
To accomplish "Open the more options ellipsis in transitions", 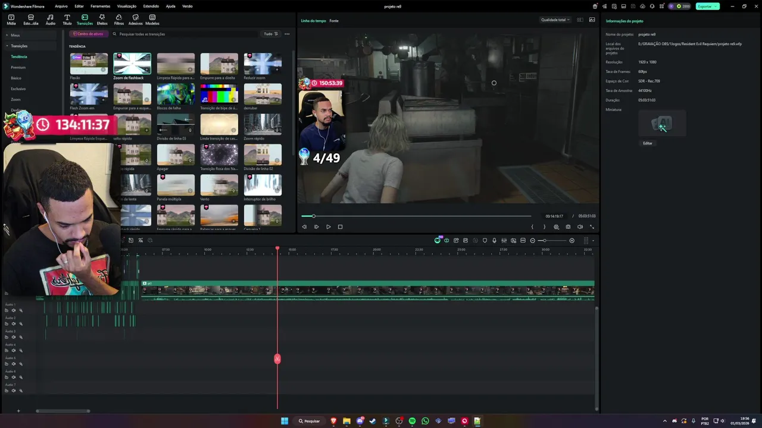I will click(x=287, y=34).
